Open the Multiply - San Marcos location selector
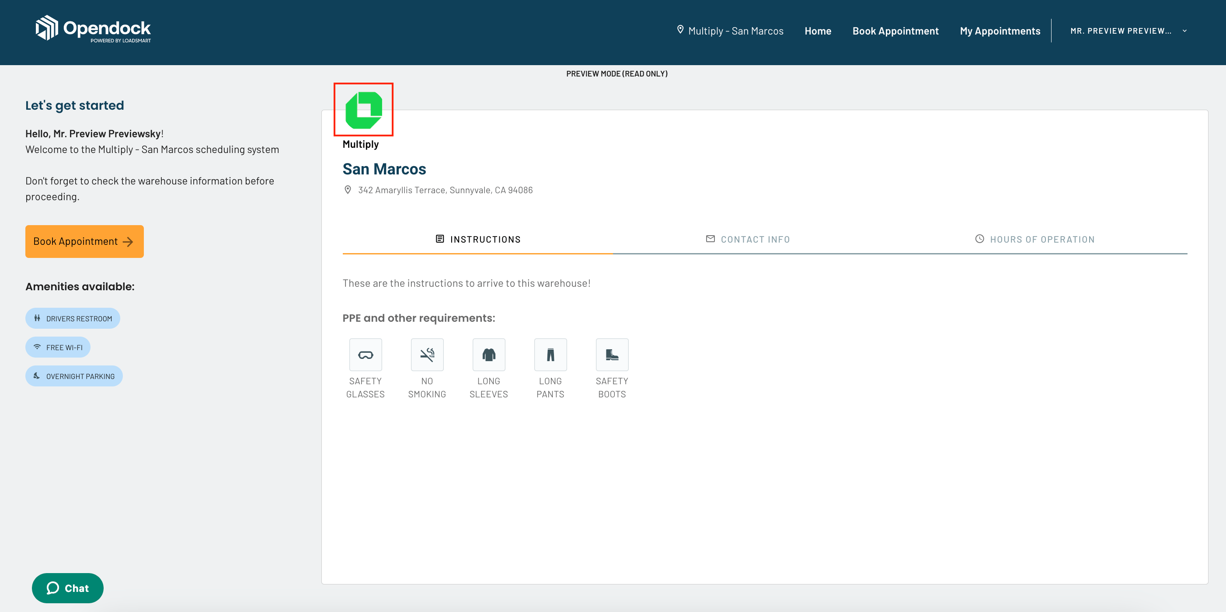 pos(731,31)
